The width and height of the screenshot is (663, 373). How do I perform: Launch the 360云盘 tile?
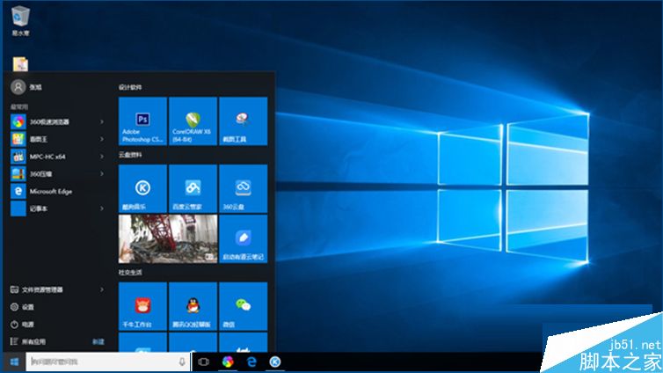click(x=243, y=187)
